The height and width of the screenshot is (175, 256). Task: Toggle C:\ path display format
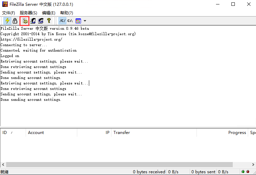click(x=70, y=21)
